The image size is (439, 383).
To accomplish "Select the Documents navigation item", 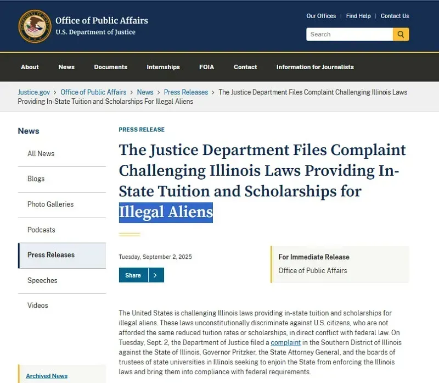I will tap(110, 67).
